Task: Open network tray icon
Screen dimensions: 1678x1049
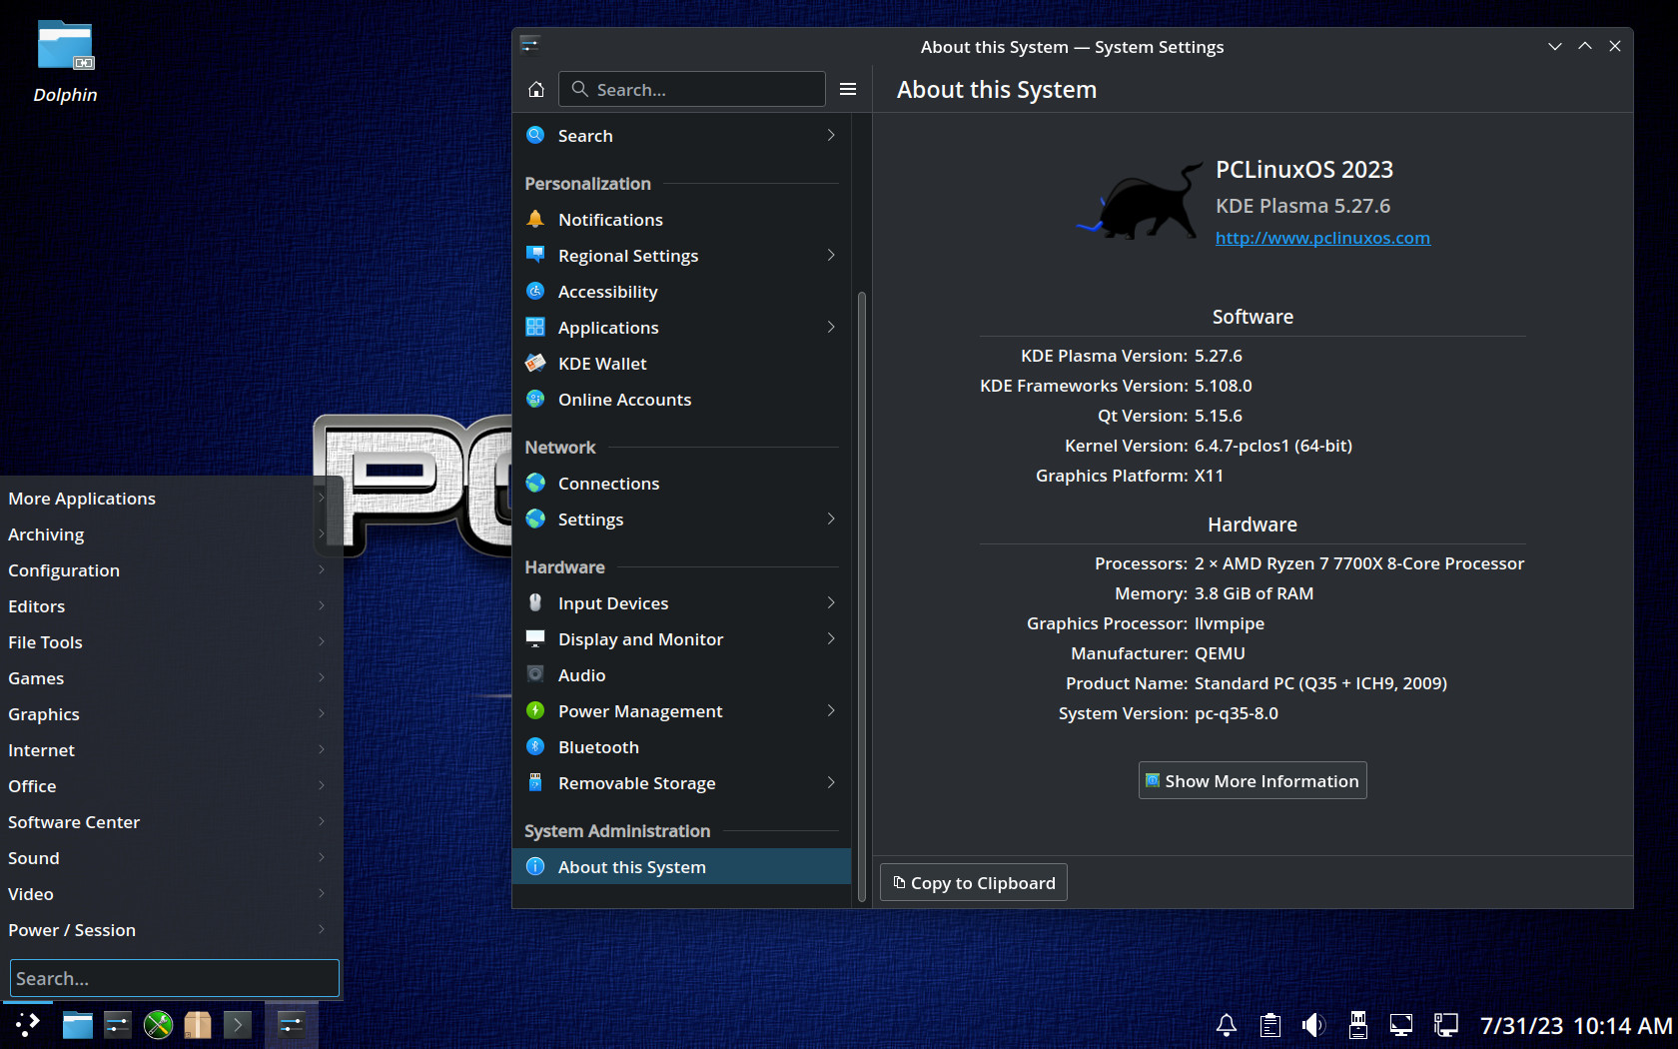Action: [1445, 1025]
